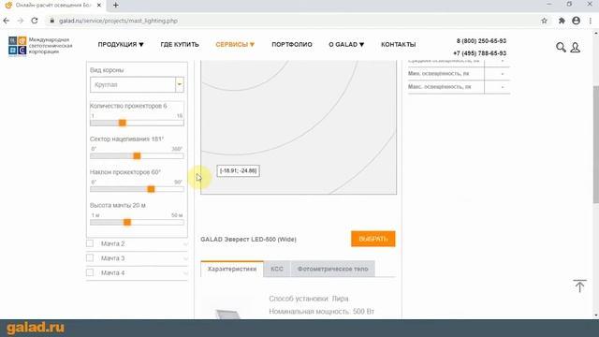Image resolution: width=599 pixels, height=337 pixels.
Task: Open the site search magnifier icon
Action: click(x=561, y=48)
